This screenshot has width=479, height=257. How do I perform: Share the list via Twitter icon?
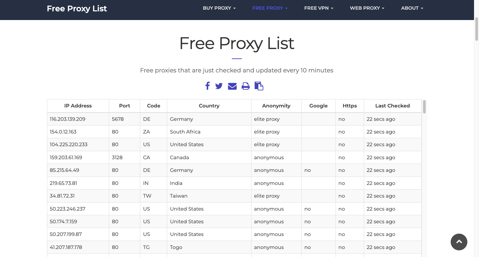point(219,86)
